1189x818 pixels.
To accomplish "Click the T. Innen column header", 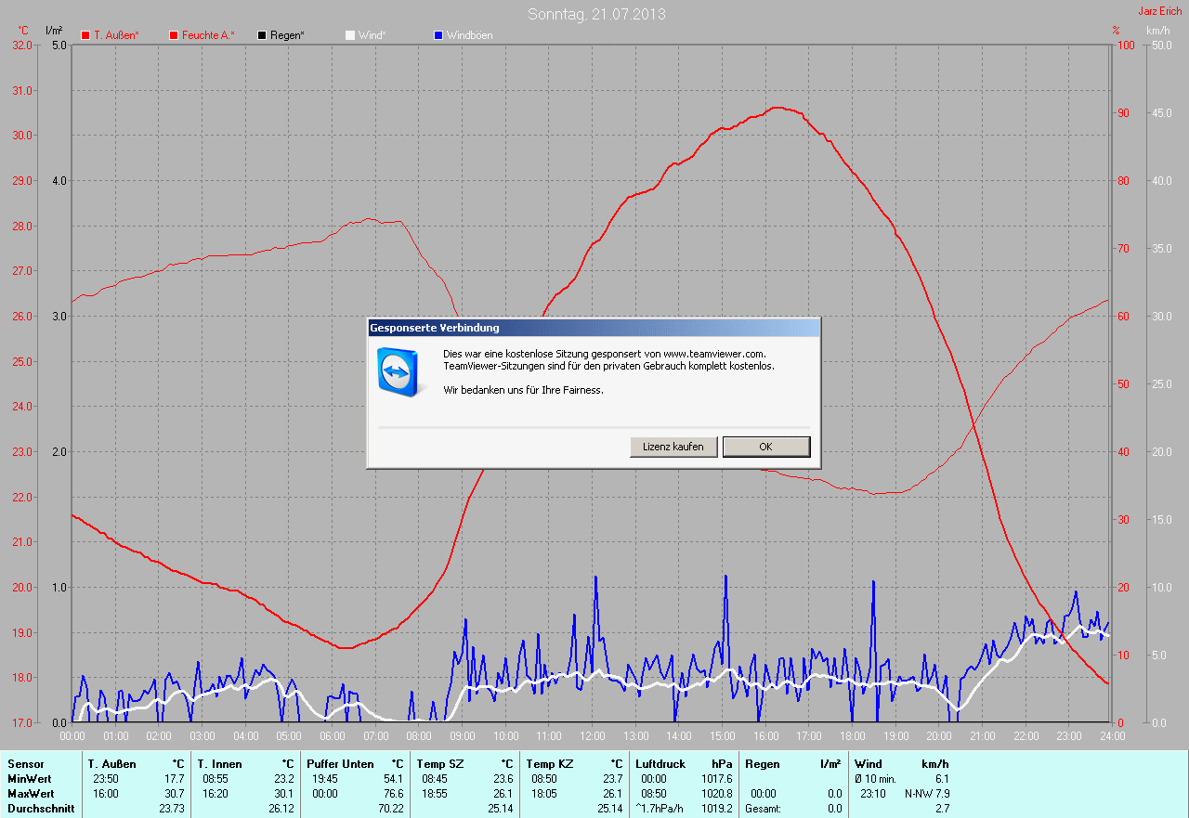I will (x=219, y=764).
